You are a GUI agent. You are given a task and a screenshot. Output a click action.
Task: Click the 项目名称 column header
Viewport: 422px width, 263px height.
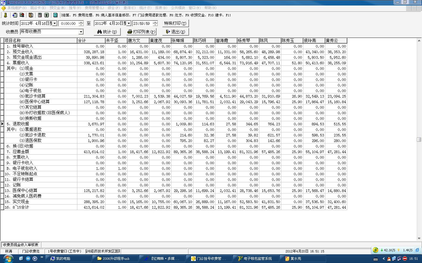(40, 41)
